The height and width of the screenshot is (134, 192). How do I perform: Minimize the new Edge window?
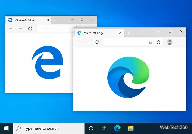point(159,31)
